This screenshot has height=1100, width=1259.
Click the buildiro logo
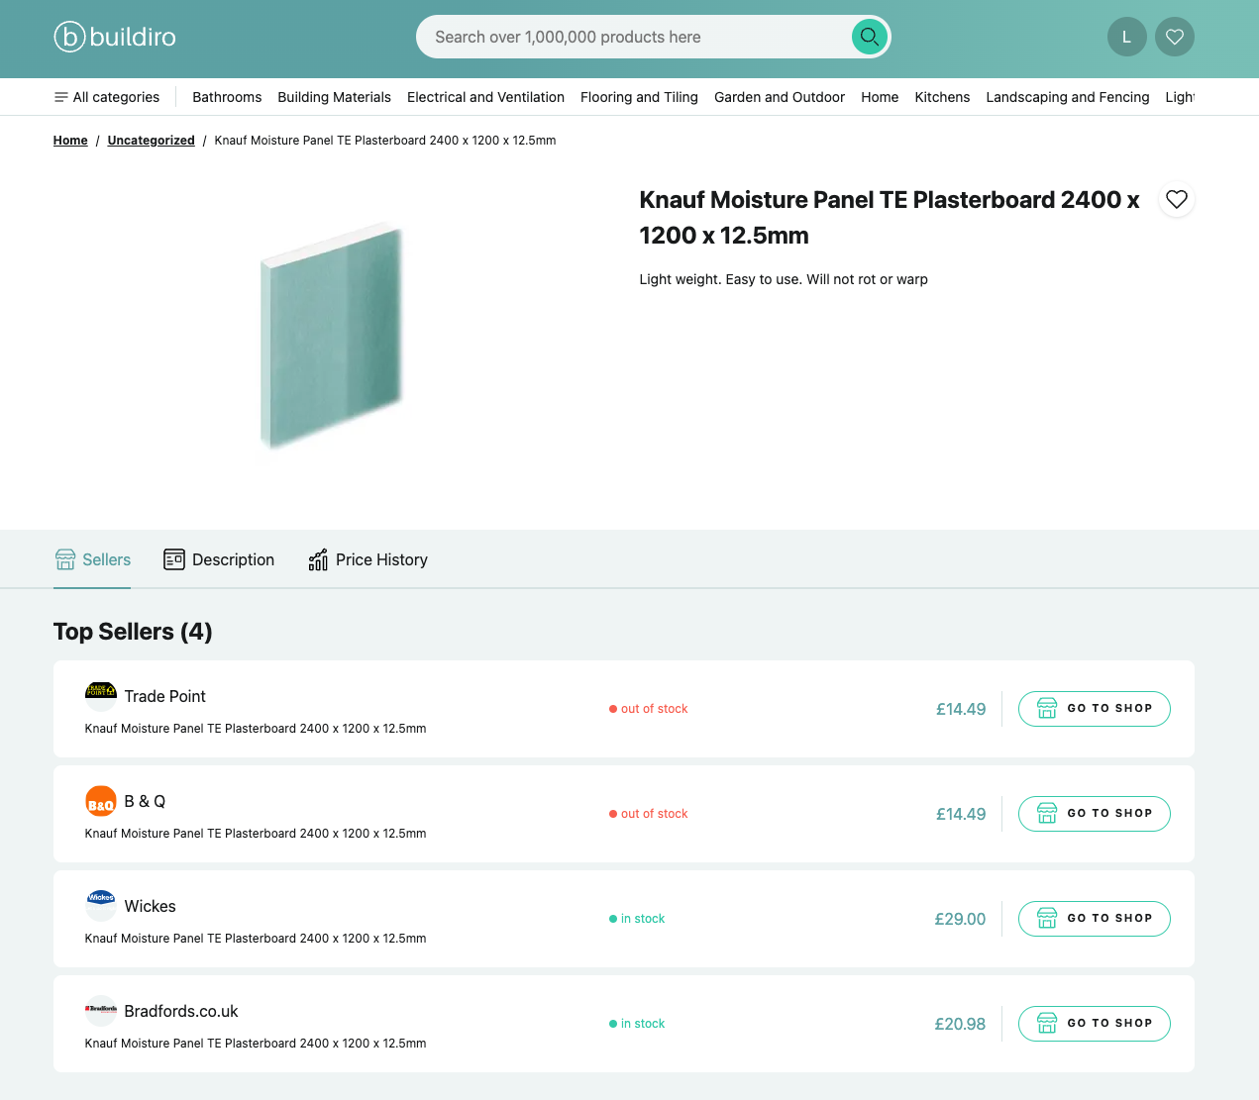click(115, 37)
